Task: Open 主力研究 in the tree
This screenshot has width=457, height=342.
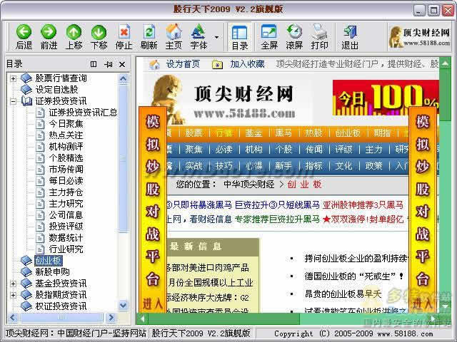Action: pos(66,204)
